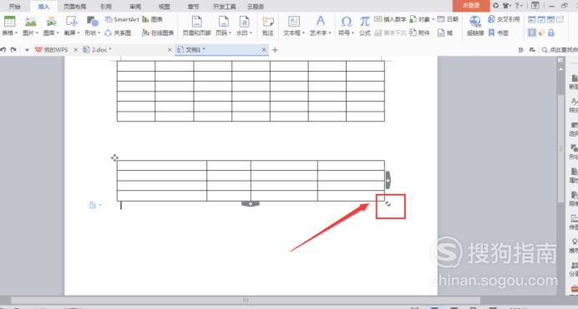Add a column using the table's right side handle

pos(388,180)
